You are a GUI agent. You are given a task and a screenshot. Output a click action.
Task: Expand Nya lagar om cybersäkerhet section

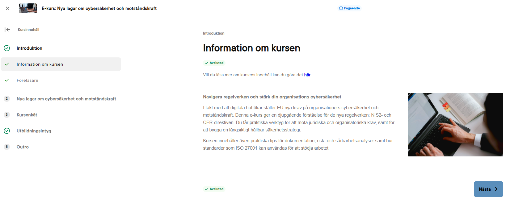click(x=66, y=99)
